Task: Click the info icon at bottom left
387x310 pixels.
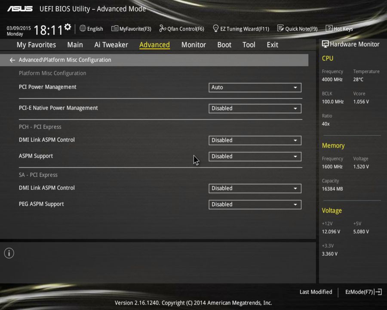Action: coord(9,253)
